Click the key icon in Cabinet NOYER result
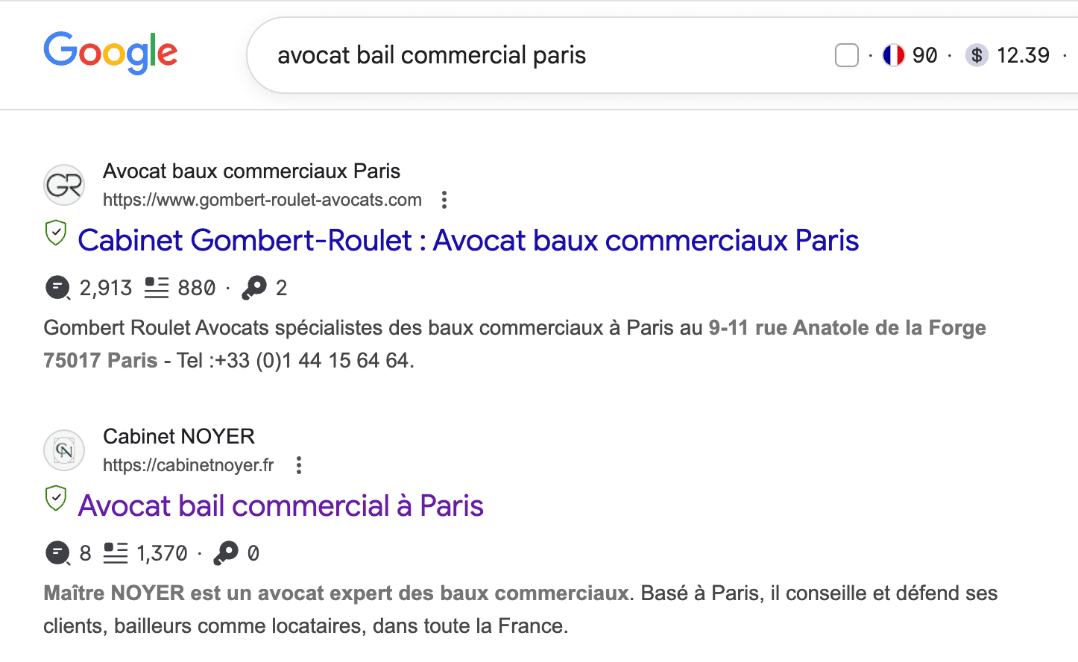 226,553
